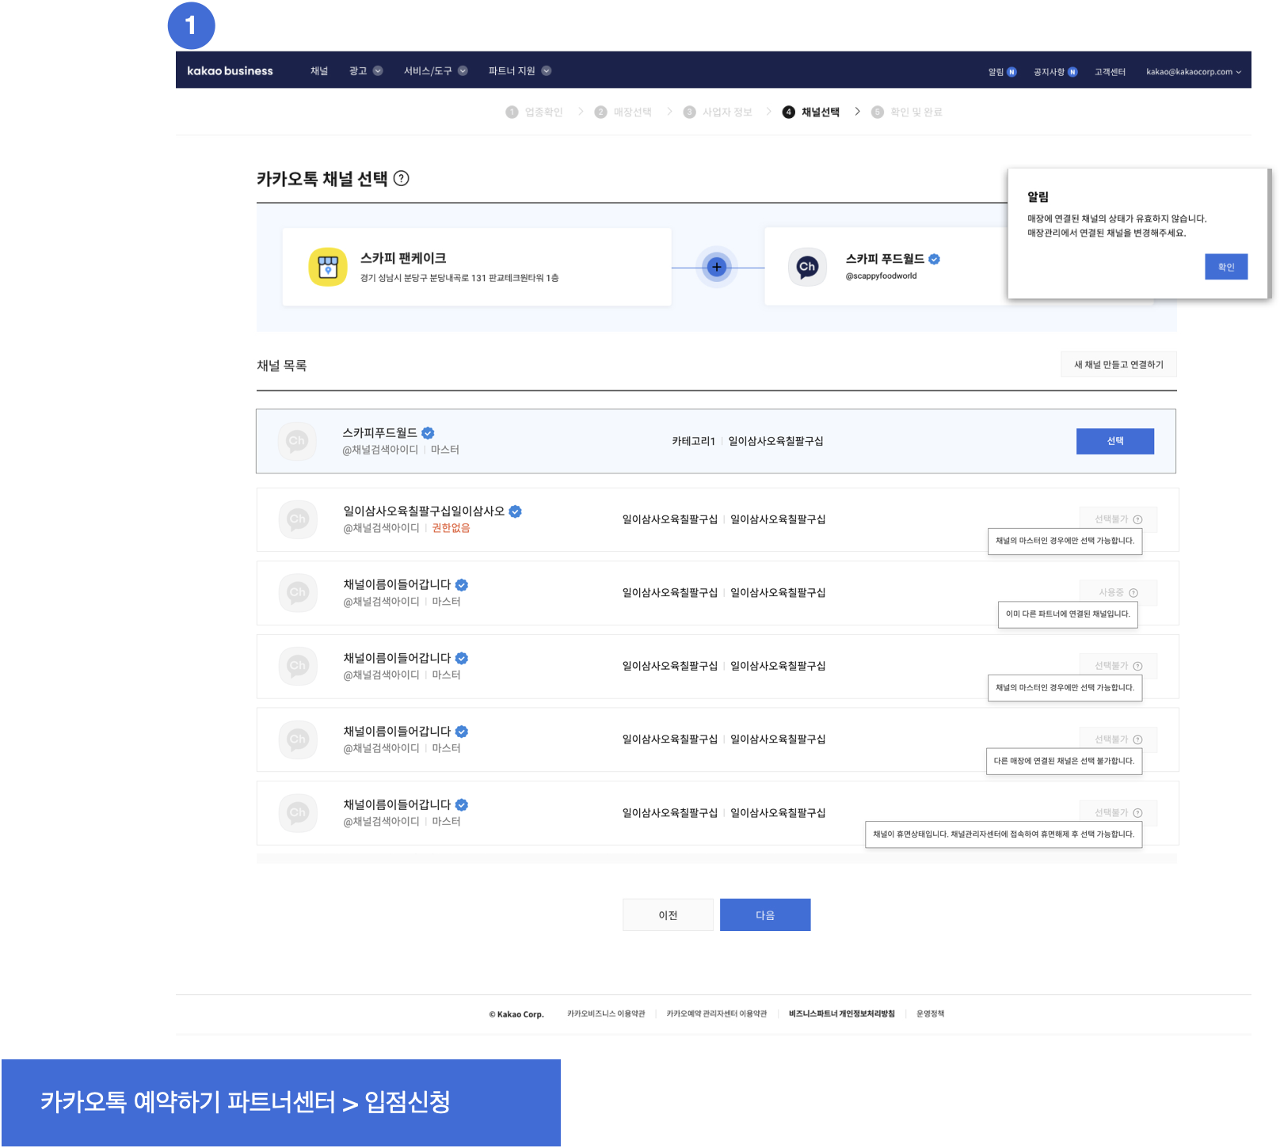Click 새 채널 만들고 연결하기 button
Image resolution: width=1280 pixels, height=1148 pixels.
[x=1118, y=364]
